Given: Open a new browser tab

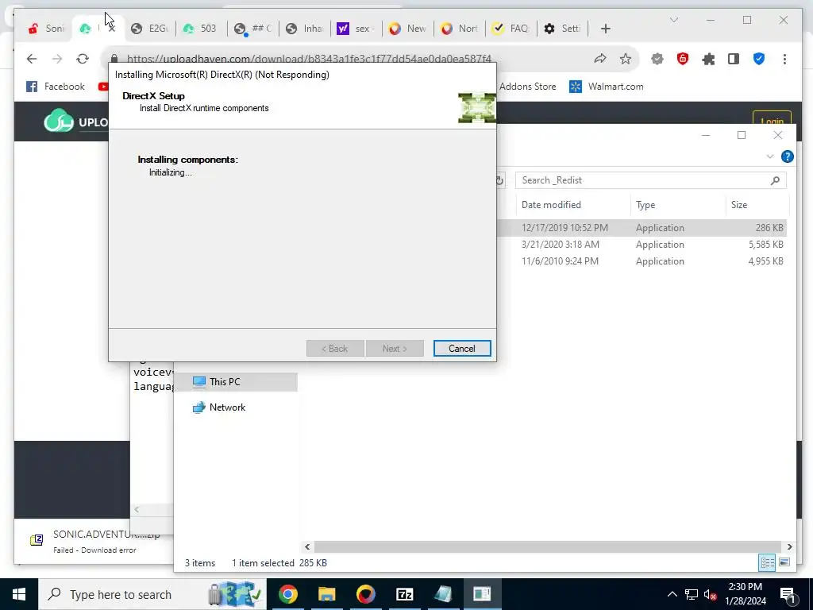Looking at the screenshot, I should coord(605,29).
